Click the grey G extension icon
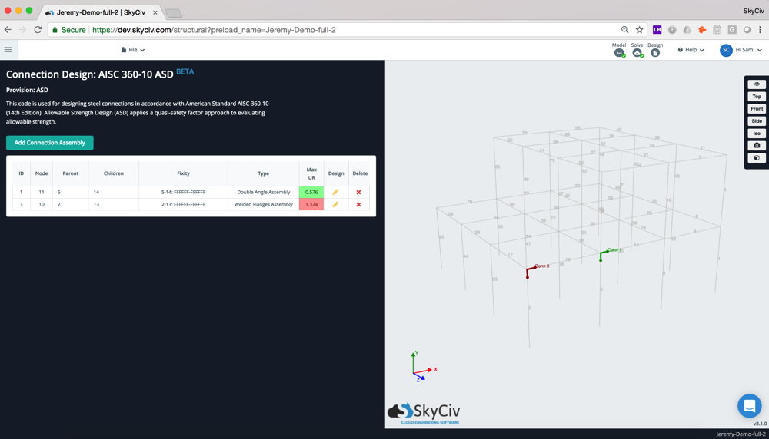This screenshot has width=769, height=439. 732,30
